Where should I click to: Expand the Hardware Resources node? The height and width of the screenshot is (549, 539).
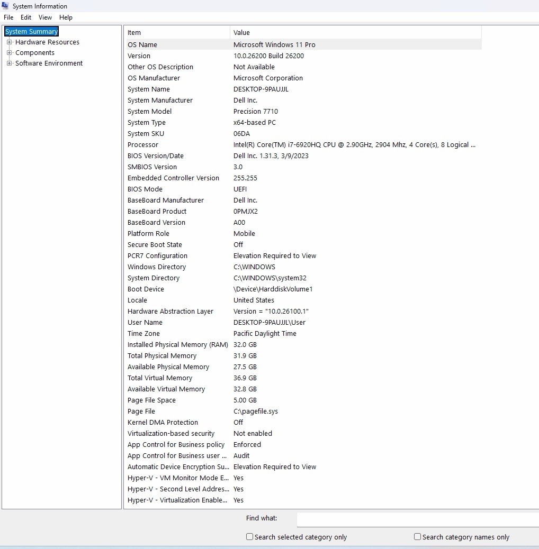[9, 42]
